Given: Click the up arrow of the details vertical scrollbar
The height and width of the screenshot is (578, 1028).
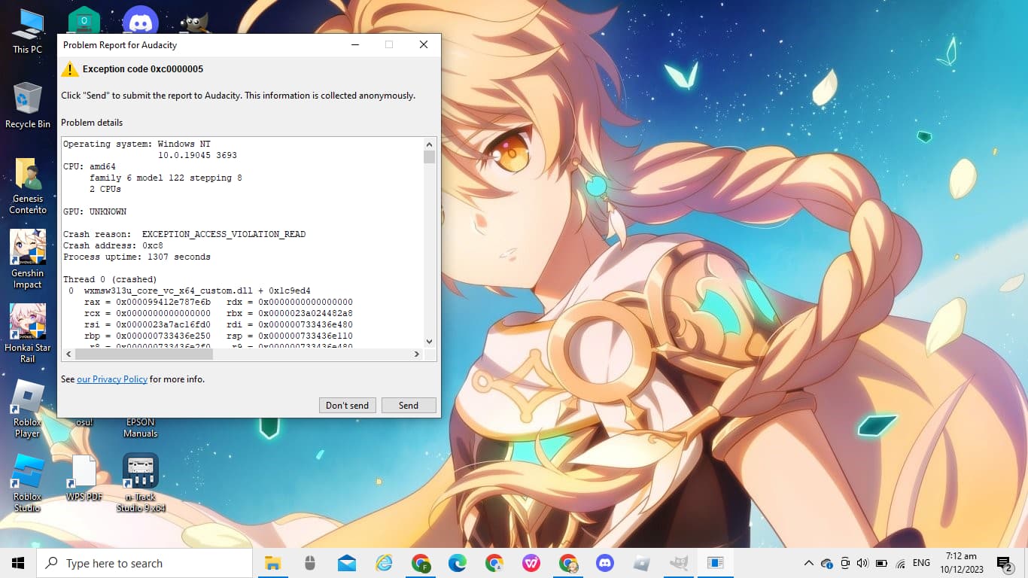Looking at the screenshot, I should (430, 144).
